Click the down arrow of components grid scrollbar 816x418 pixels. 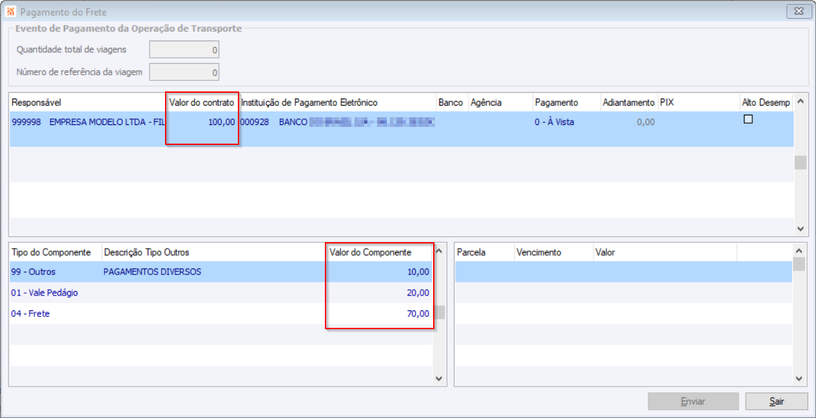[439, 379]
